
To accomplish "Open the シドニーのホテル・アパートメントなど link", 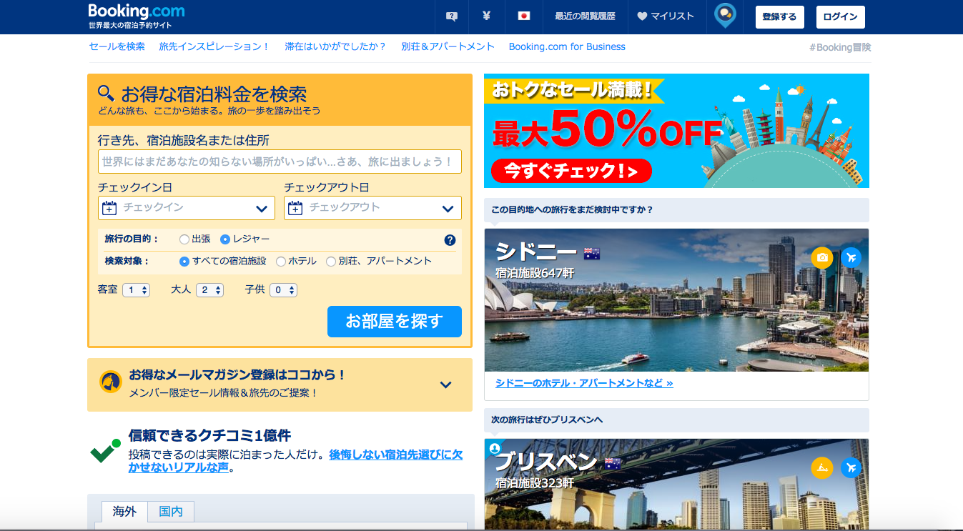I will click(584, 383).
